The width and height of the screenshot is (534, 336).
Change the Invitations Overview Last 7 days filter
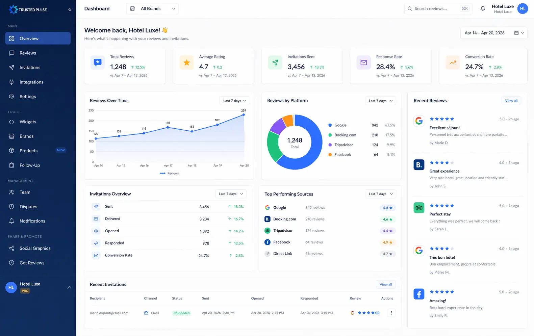click(x=231, y=194)
